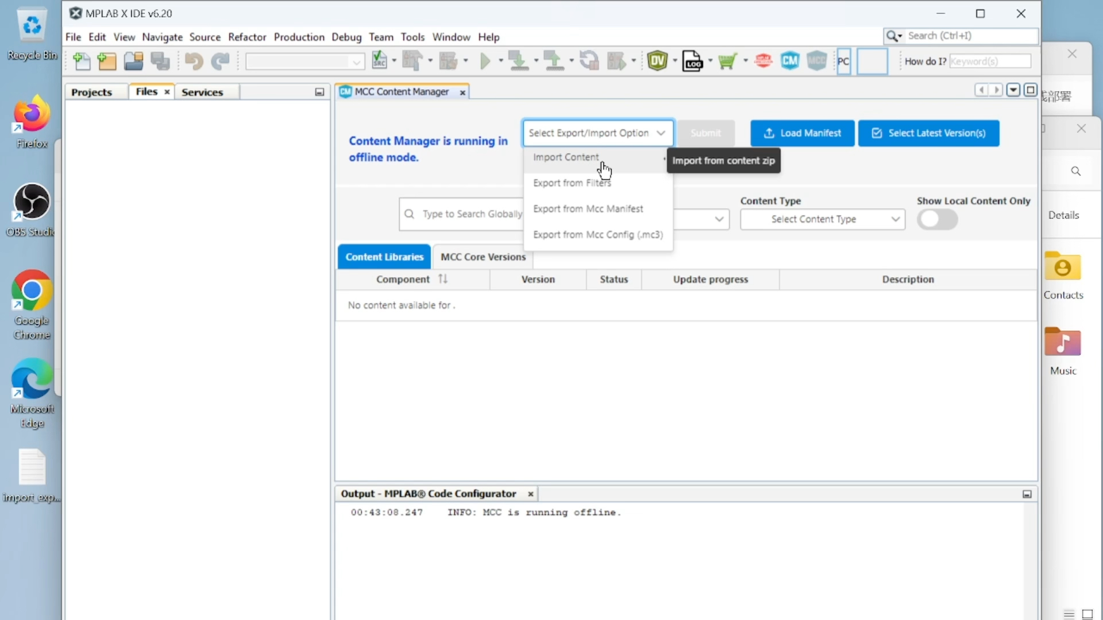Expand the arrow next to SRC icon
Viewport: 1103px width, 620px height.
[x=394, y=60]
